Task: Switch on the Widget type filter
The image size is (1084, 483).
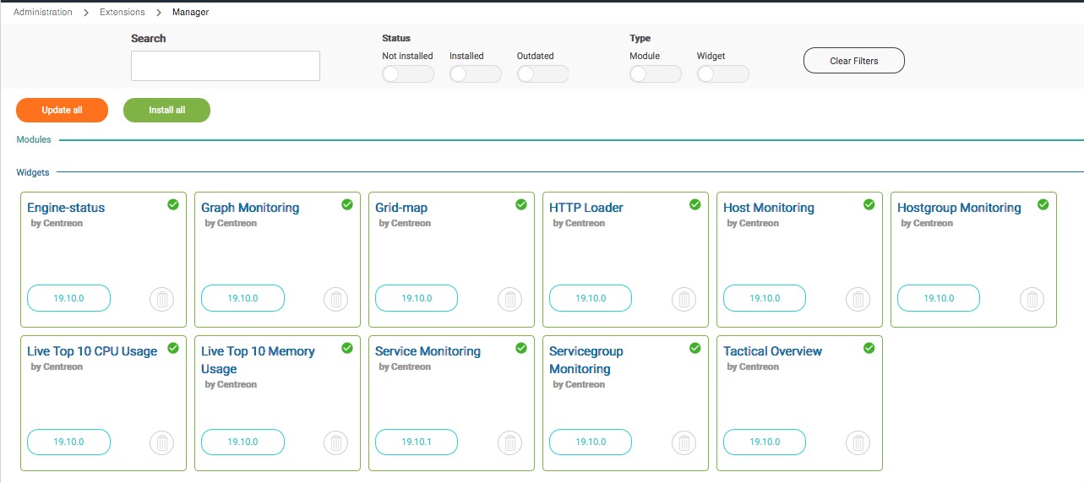Action: click(722, 74)
